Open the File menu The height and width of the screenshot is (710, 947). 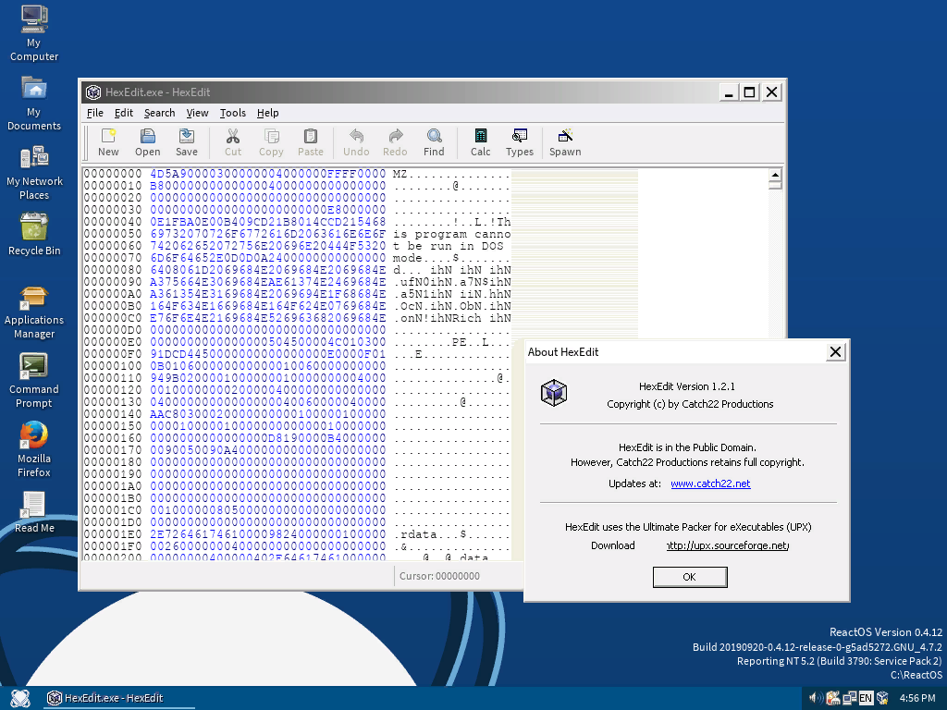(95, 113)
